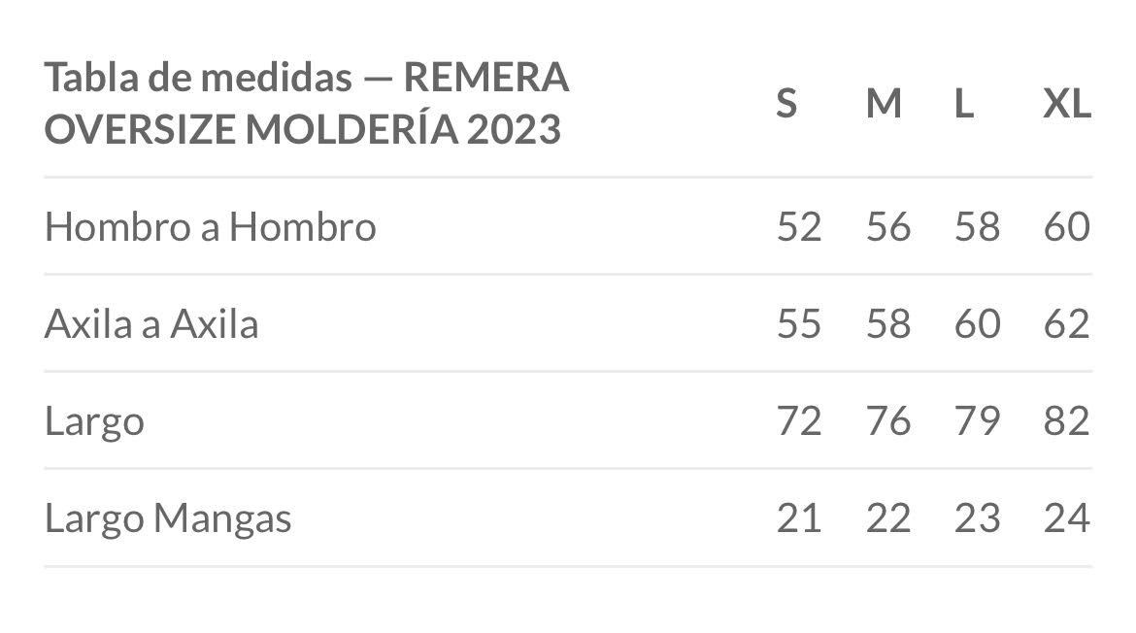Viewport: 1136px width, 633px height.
Task: Select sleeve length value 23
Action: coord(978,517)
